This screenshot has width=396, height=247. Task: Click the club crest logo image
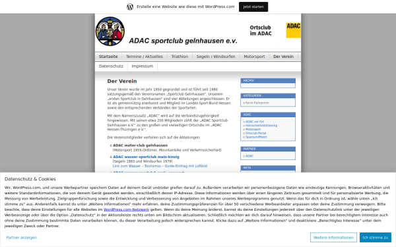pyautogui.click(x=110, y=31)
